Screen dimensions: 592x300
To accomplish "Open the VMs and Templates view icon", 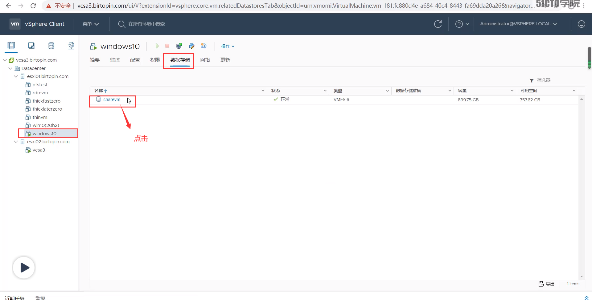I will click(x=31, y=46).
